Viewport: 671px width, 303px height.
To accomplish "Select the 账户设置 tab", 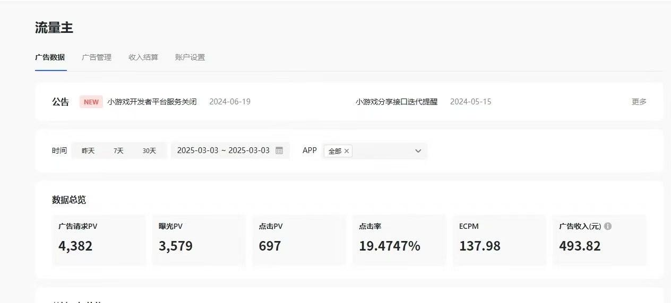I will [x=190, y=57].
